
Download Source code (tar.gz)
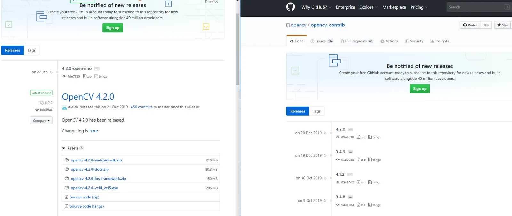(x=87, y=206)
